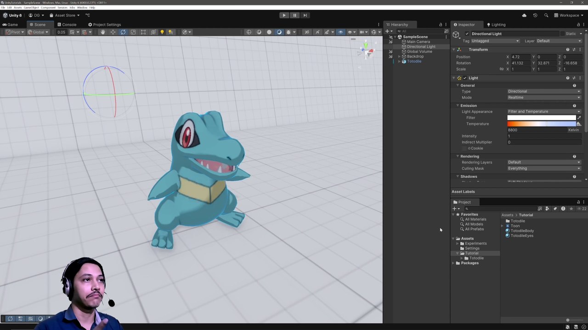Toggle visibility of Backdrop in Hierarchy
Viewport: 588px width, 330px height.
(390, 56)
